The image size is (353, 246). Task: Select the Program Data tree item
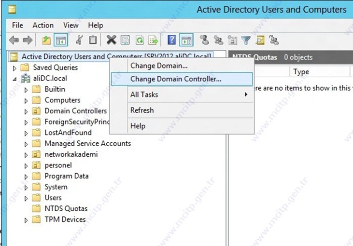click(x=67, y=176)
